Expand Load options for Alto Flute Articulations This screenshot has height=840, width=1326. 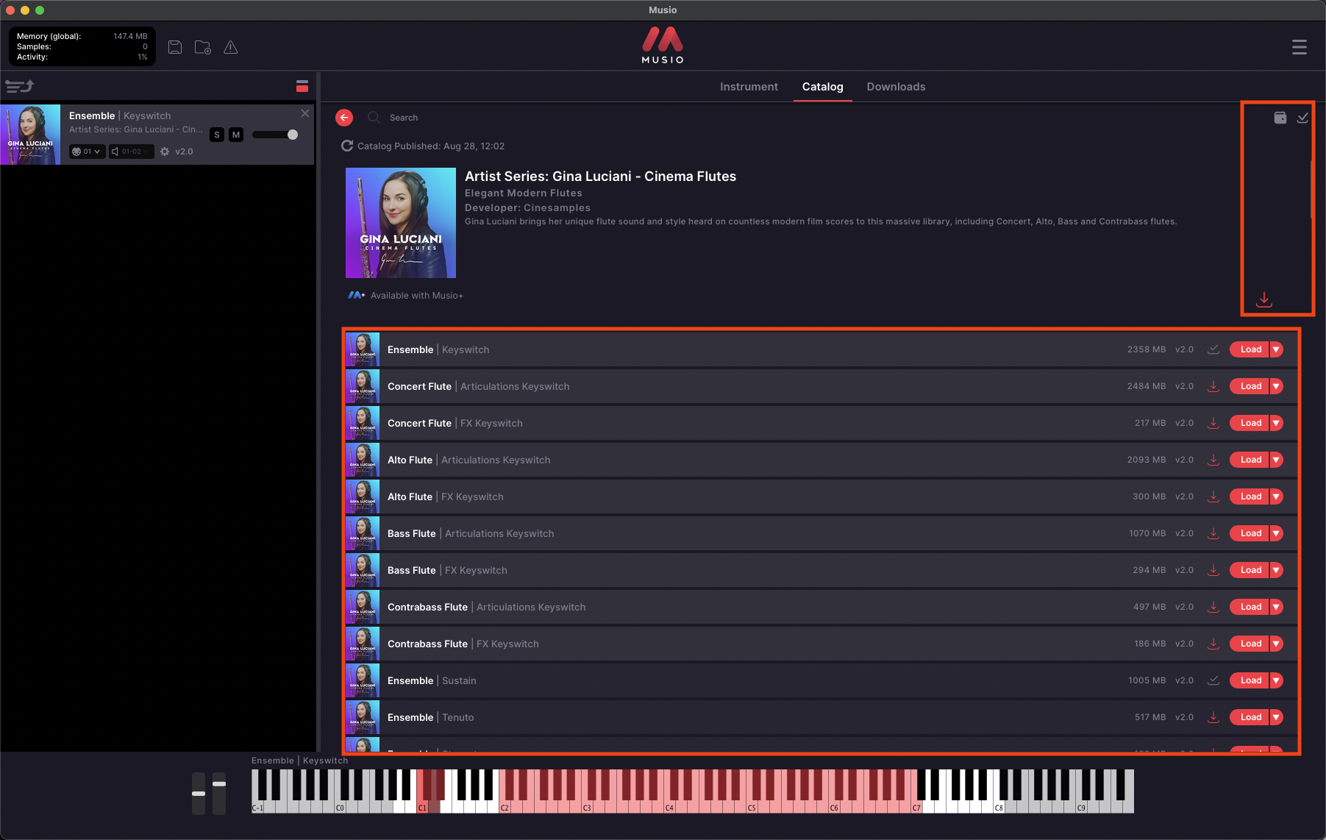click(1277, 460)
